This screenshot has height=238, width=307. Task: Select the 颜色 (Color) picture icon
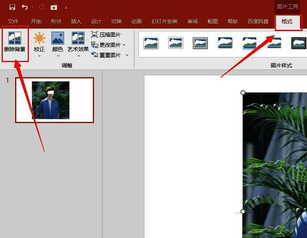click(58, 38)
